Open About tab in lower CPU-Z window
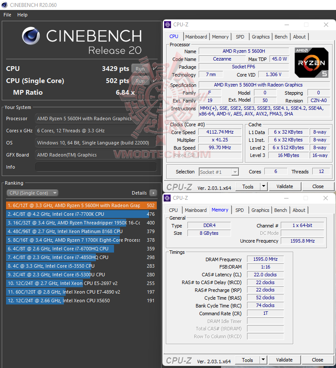The height and width of the screenshot is (368, 336). (299, 210)
